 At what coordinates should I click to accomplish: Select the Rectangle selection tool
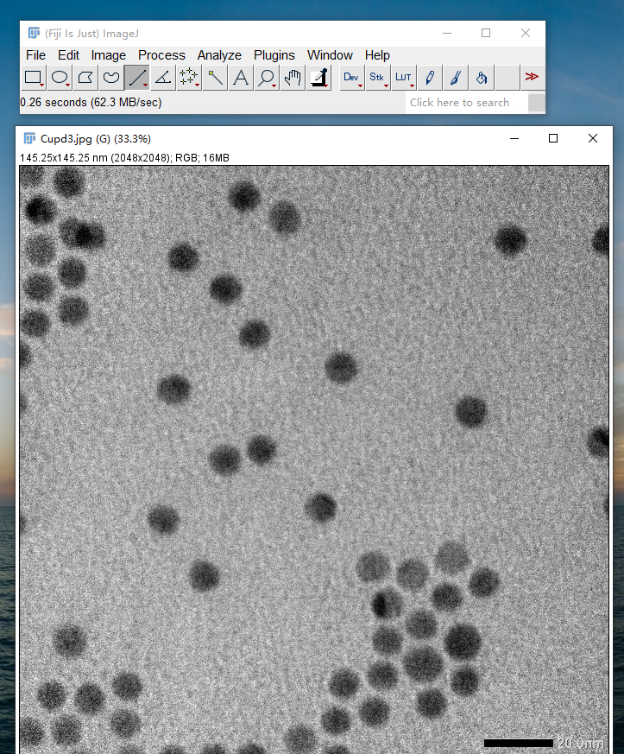[34, 78]
